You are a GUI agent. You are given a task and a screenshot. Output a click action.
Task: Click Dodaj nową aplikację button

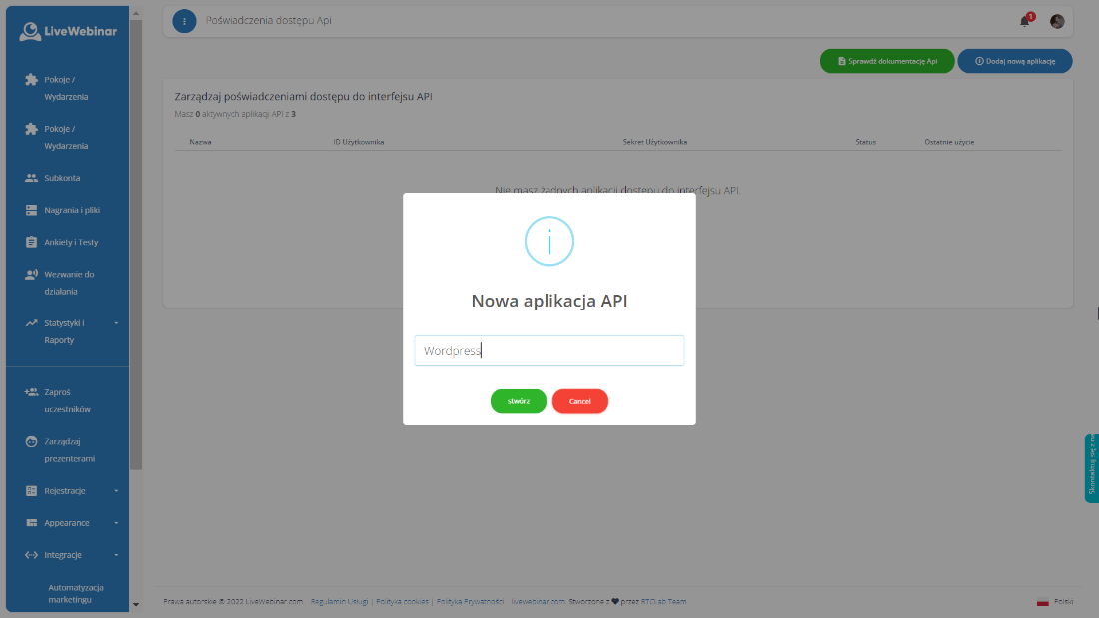coord(1014,61)
